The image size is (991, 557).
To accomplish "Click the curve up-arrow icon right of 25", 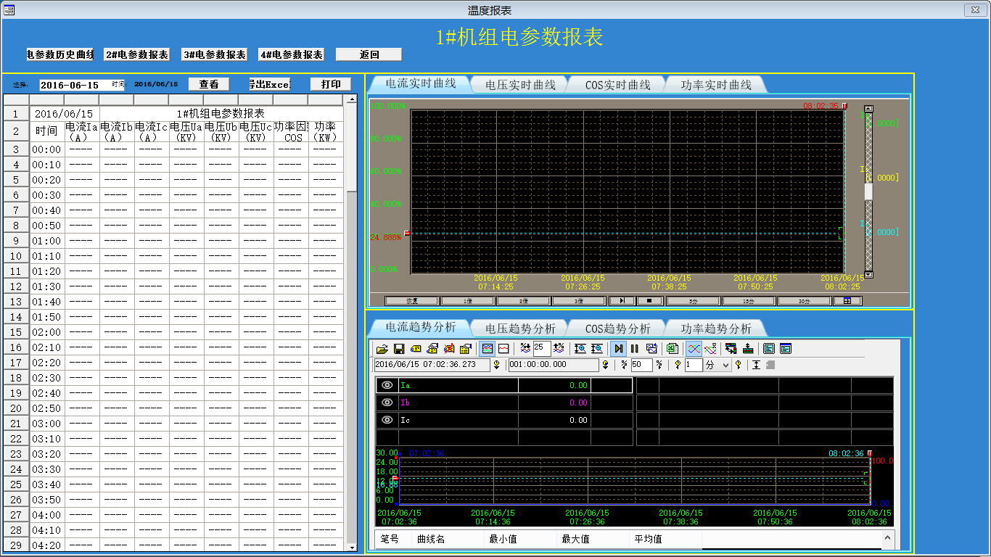I will point(559,349).
